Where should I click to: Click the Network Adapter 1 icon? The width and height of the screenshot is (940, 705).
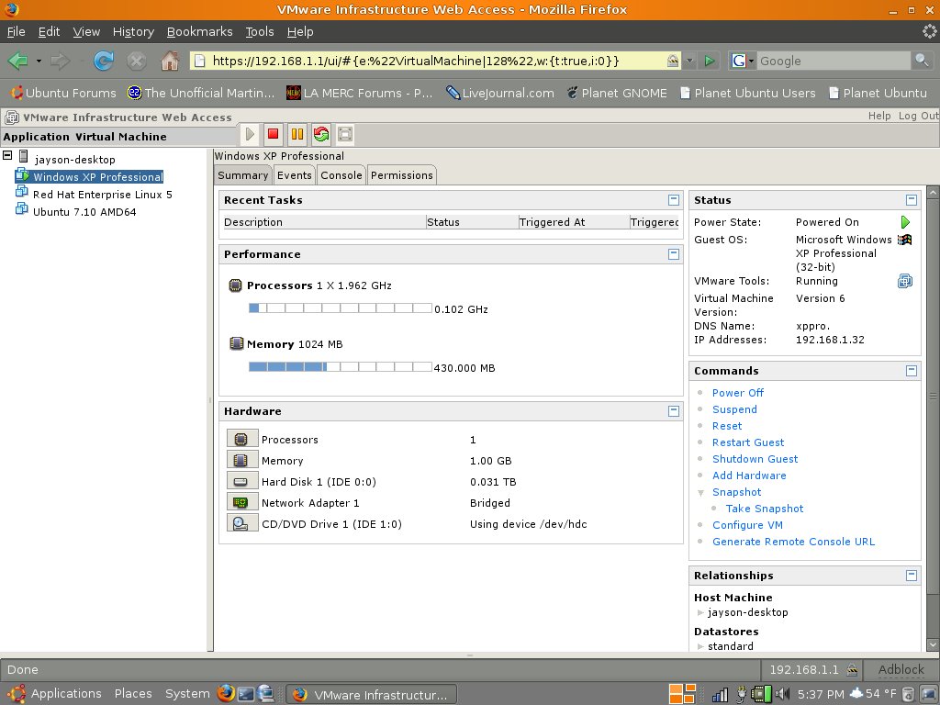(241, 502)
